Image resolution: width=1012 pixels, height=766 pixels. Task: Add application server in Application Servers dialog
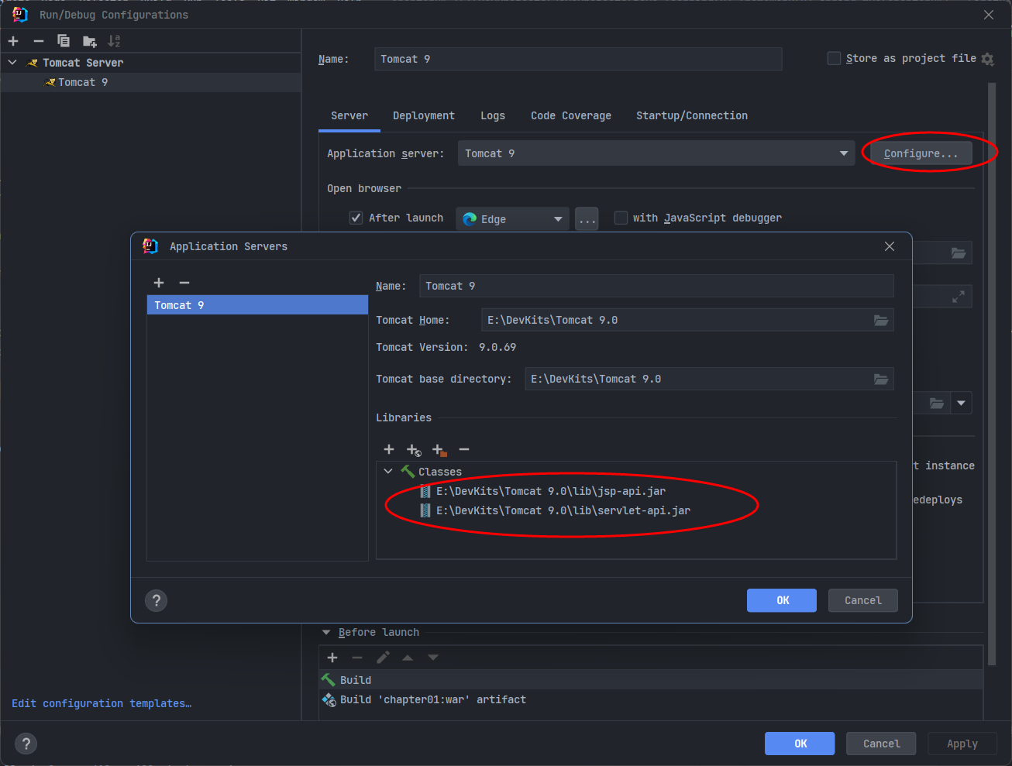159,283
